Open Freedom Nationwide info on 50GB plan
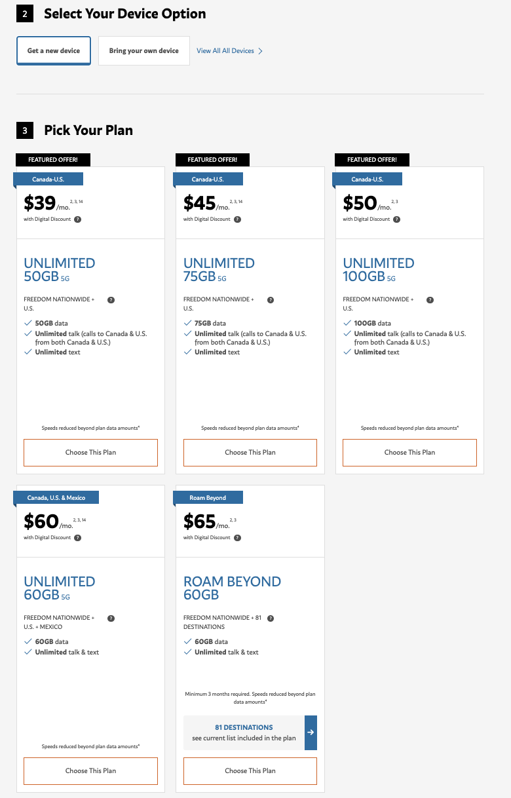 [111, 300]
